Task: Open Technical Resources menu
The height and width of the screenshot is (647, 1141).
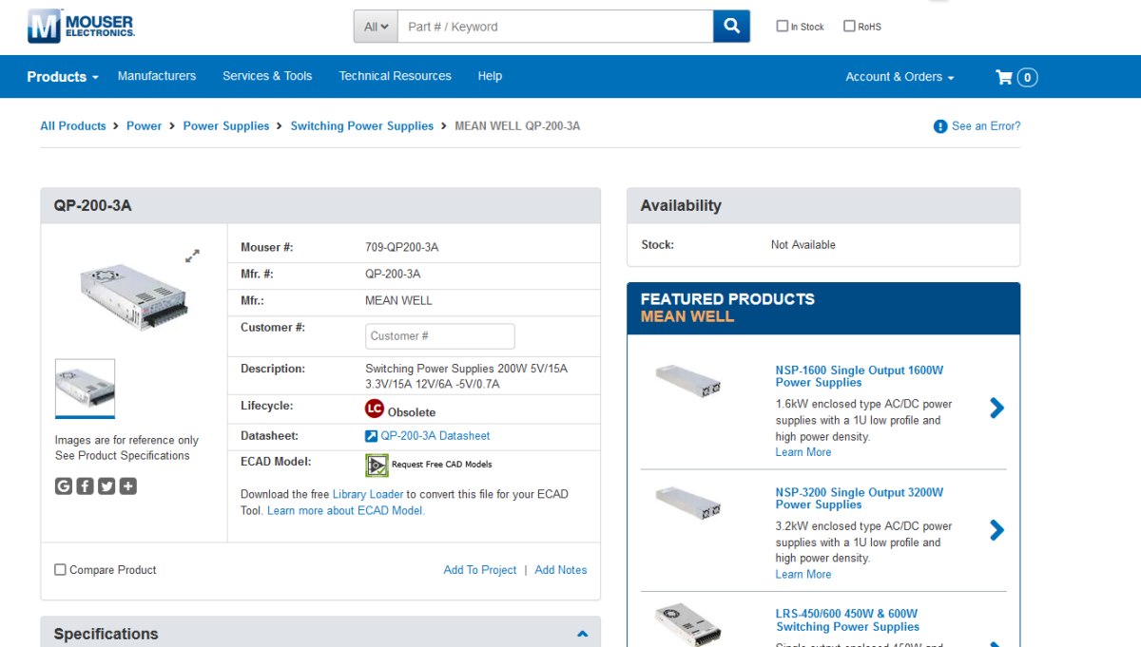Action: (396, 76)
